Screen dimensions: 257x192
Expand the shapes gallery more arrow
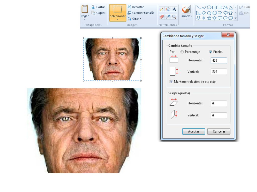pos(235,18)
